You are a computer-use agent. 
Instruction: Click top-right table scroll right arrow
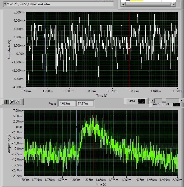click(173, 4)
